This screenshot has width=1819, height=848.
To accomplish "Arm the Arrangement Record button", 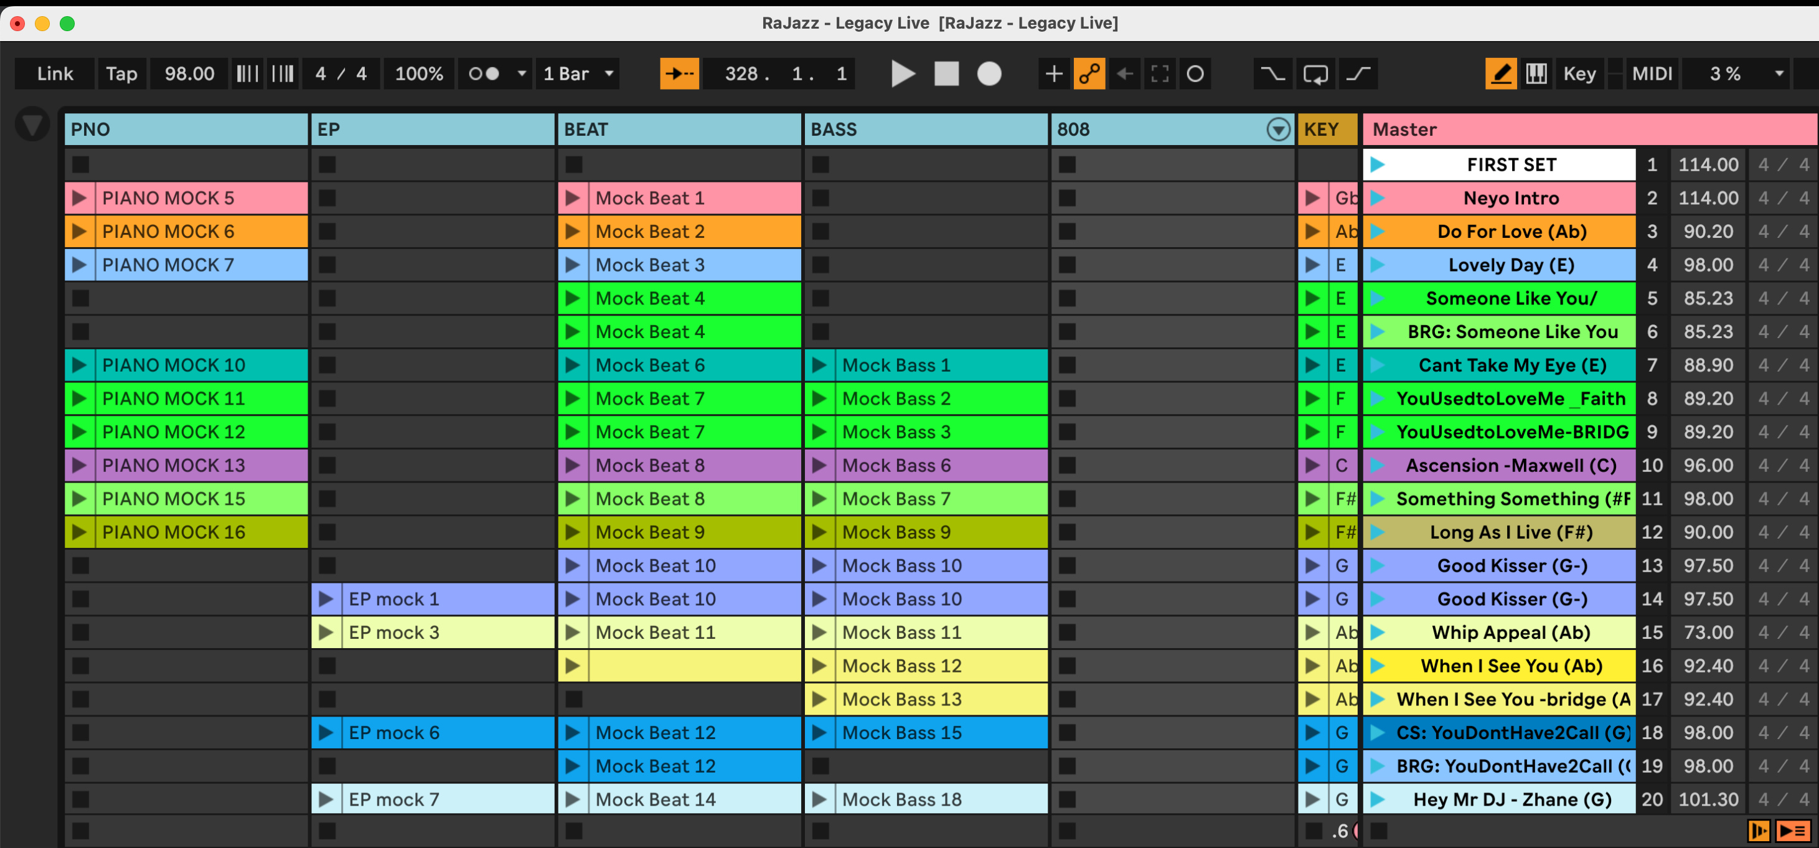I will [989, 74].
